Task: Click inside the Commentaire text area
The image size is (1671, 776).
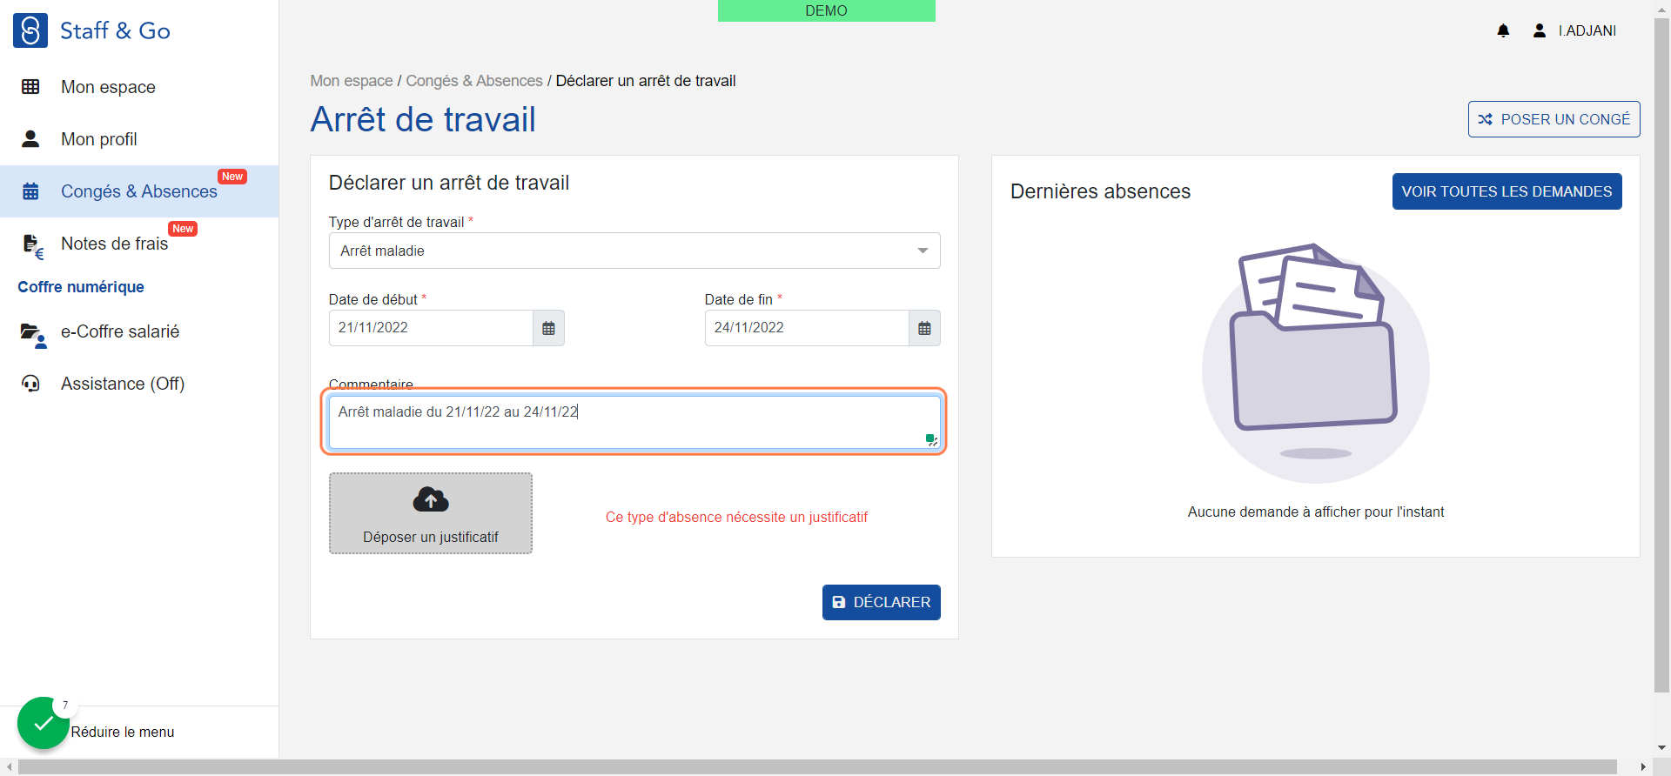Action: [634, 422]
